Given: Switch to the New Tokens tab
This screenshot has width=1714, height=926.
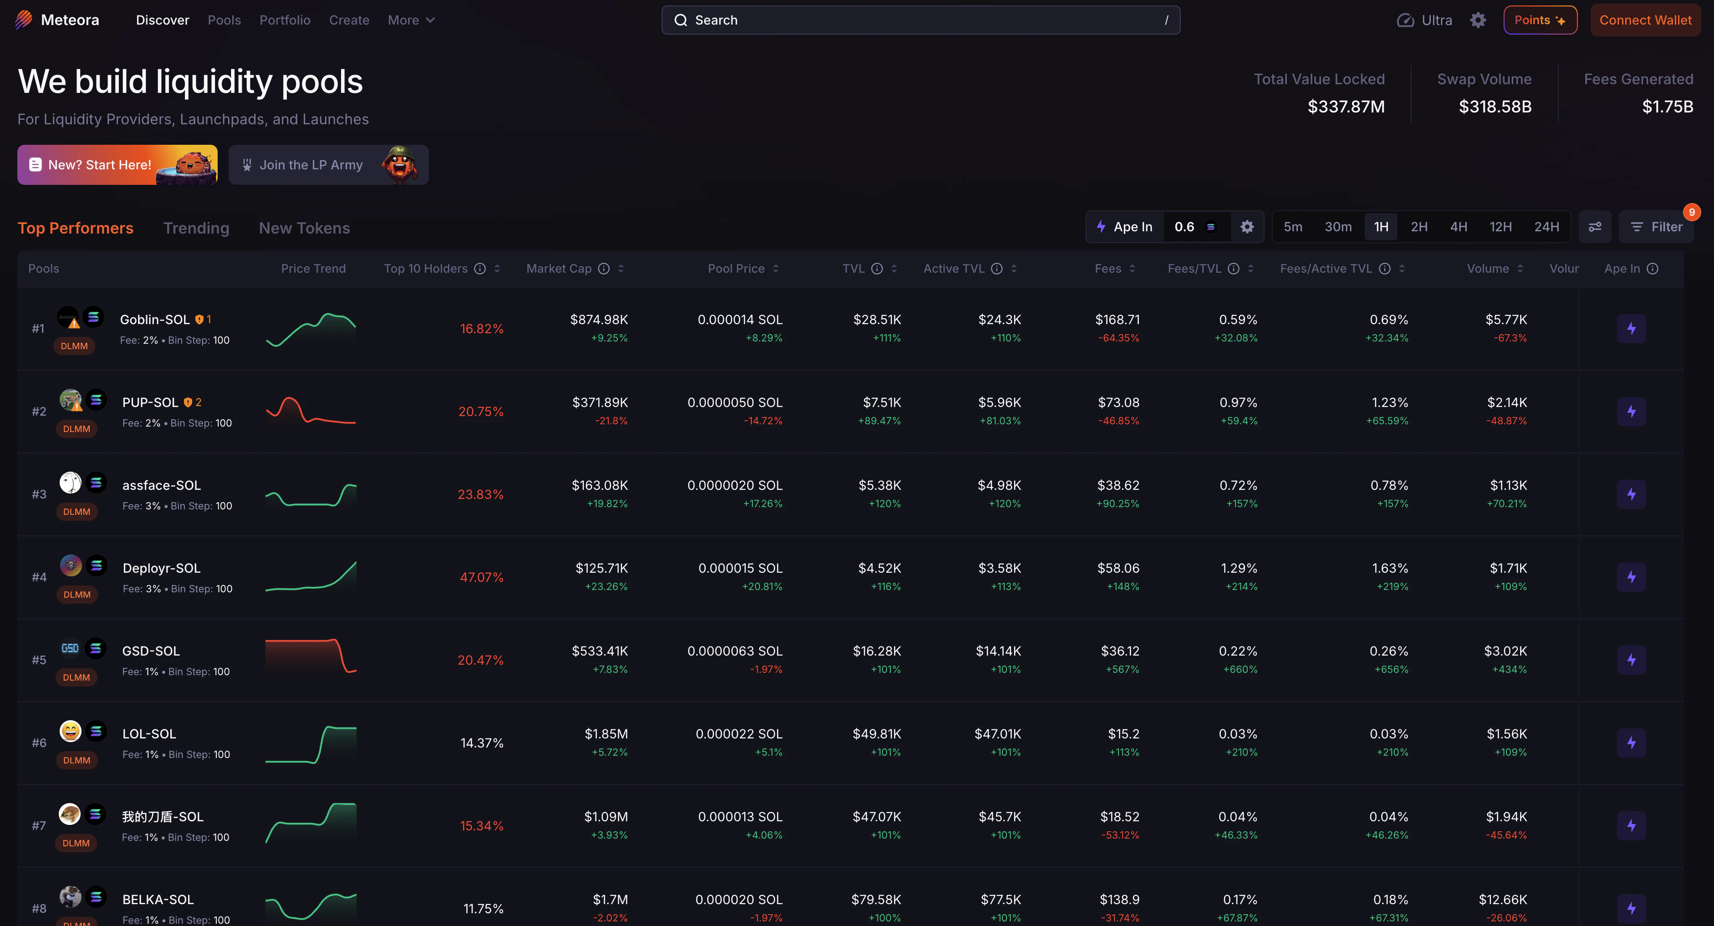Looking at the screenshot, I should [x=304, y=228].
